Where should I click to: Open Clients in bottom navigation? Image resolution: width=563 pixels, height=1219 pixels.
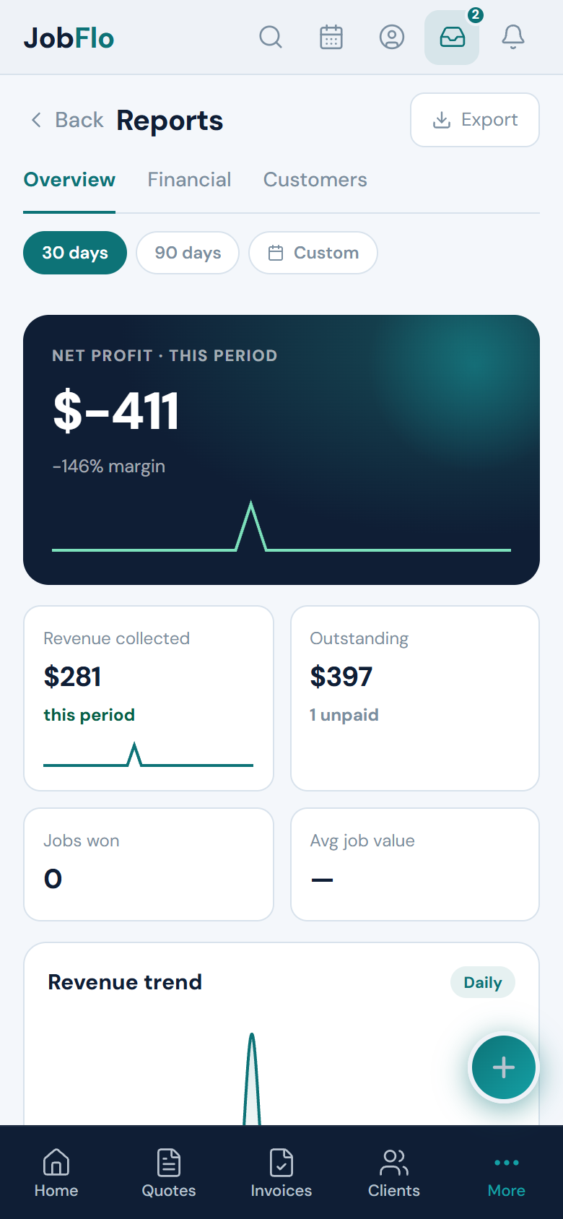[394, 1173]
